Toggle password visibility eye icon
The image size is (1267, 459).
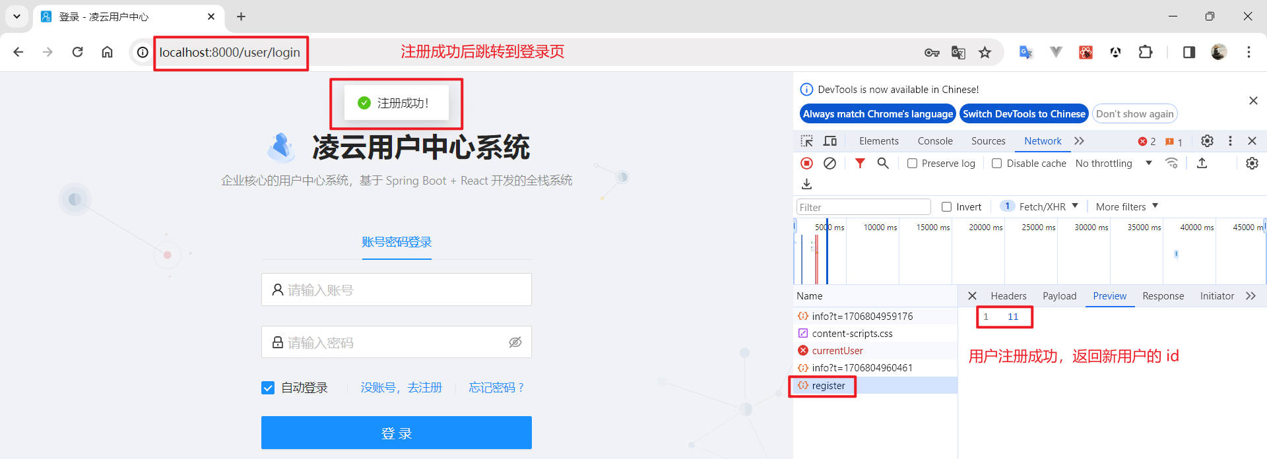click(515, 342)
